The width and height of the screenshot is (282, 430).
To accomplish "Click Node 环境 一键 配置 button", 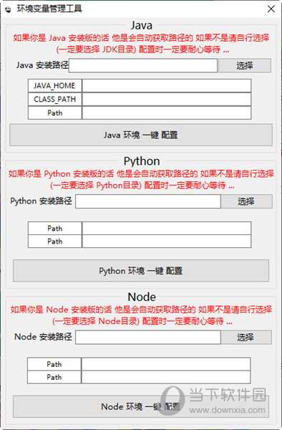I will (x=141, y=406).
